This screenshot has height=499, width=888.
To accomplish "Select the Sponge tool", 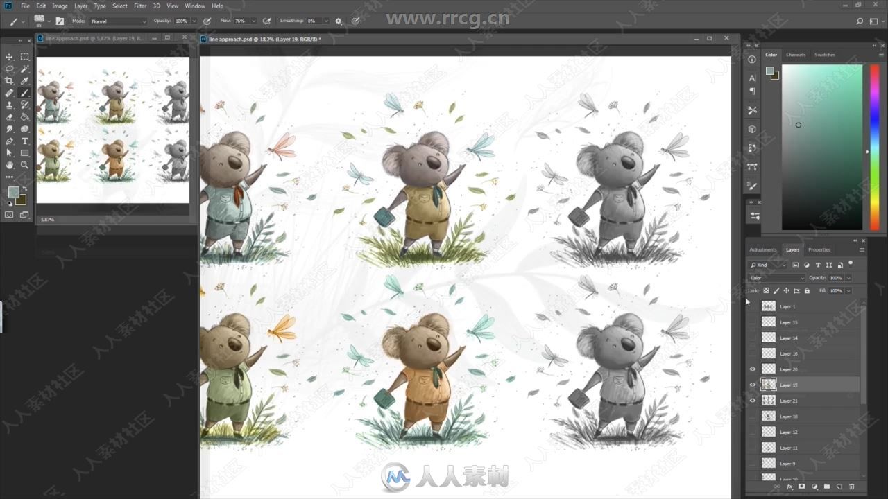I will tap(24, 129).
